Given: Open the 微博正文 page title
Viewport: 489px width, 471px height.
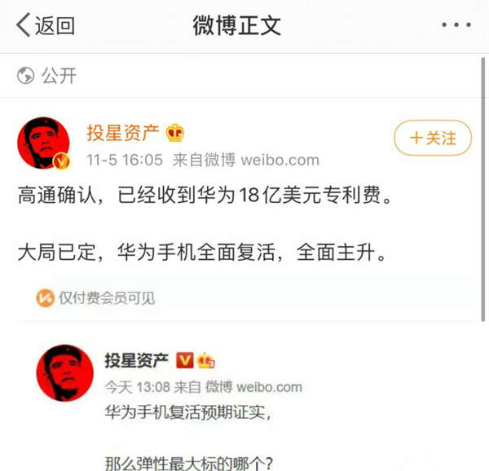Looking at the screenshot, I should pyautogui.click(x=236, y=25).
